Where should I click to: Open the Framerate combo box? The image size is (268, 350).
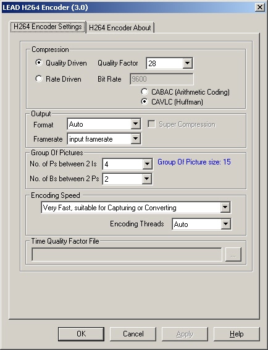click(x=136, y=139)
